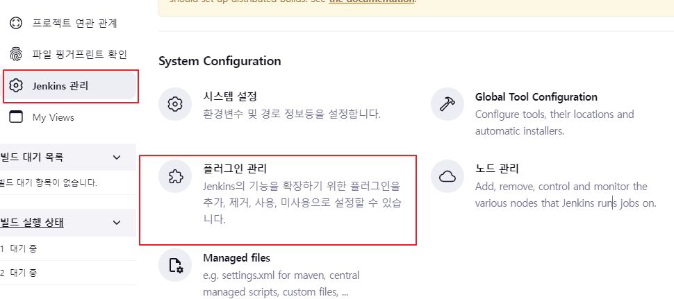This screenshot has width=674, height=299.
Task: Click the settings.xml for maven description
Action: 281,284
